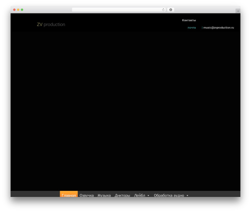Click the почта label
Screen dimensions: 251x212
[192, 28]
